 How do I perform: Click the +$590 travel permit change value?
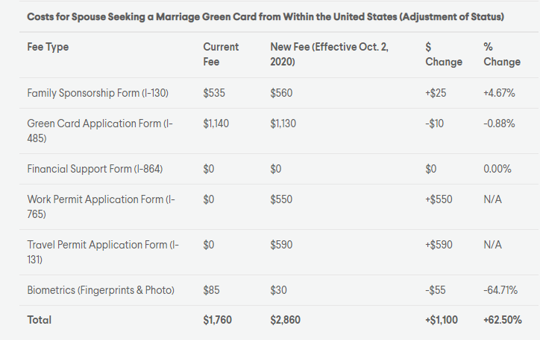[x=439, y=245]
